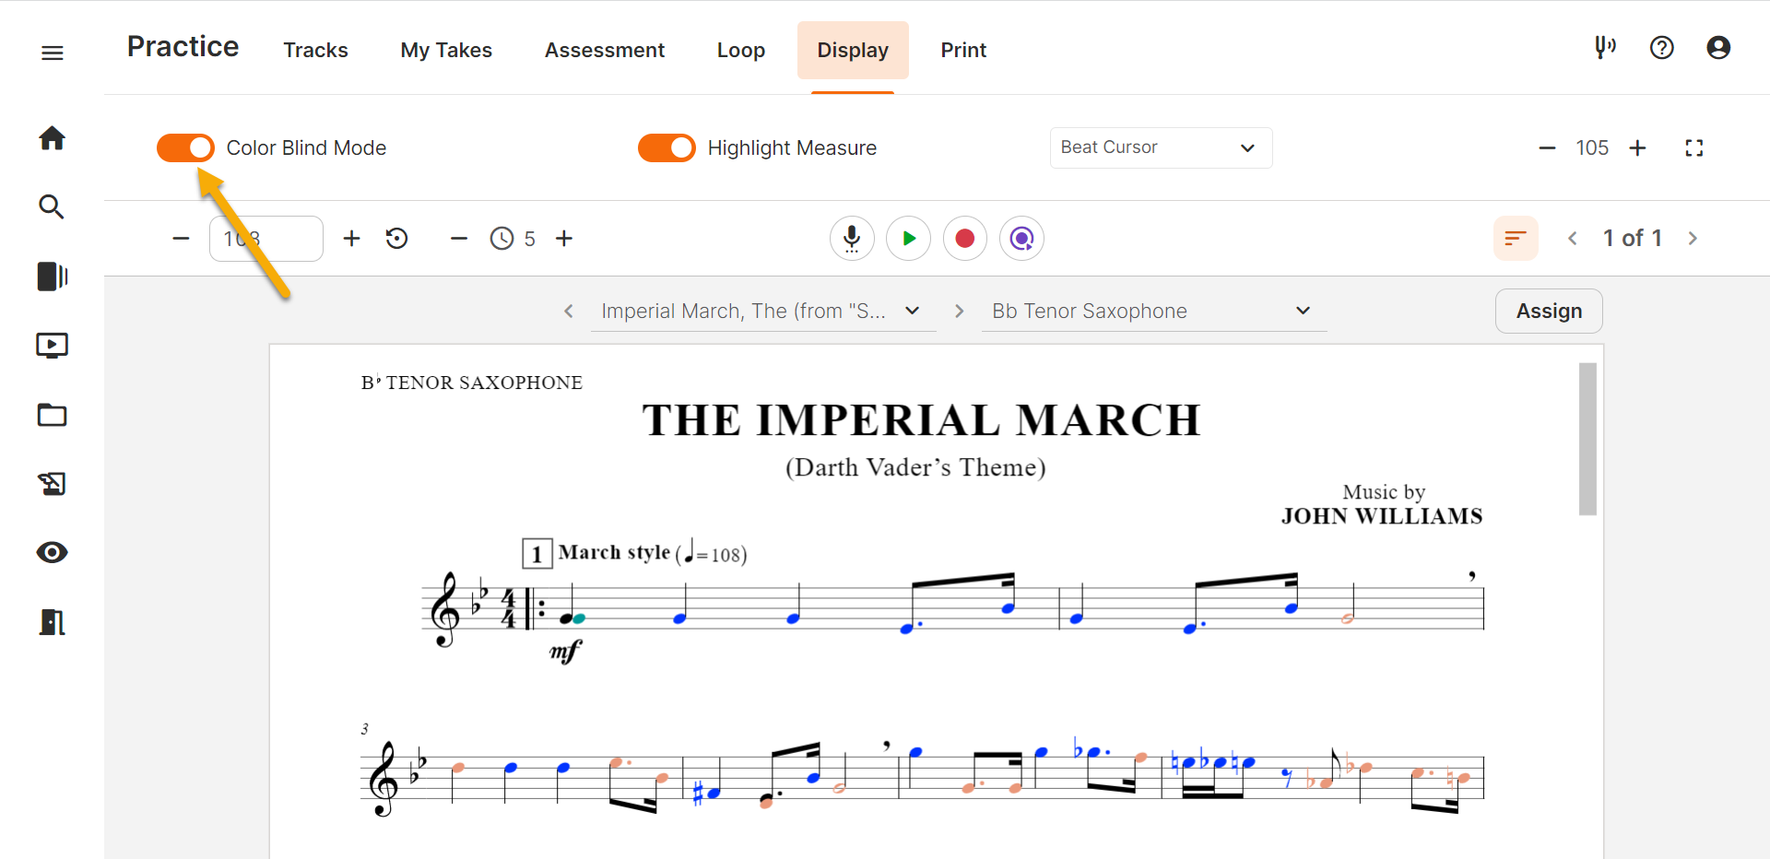Go to previous title chevron
Viewport: 1770px width, 859px height.
569,312
